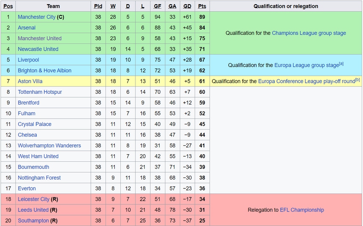Open the Southampton team link
The height and width of the screenshot is (226, 363).
[33, 221]
